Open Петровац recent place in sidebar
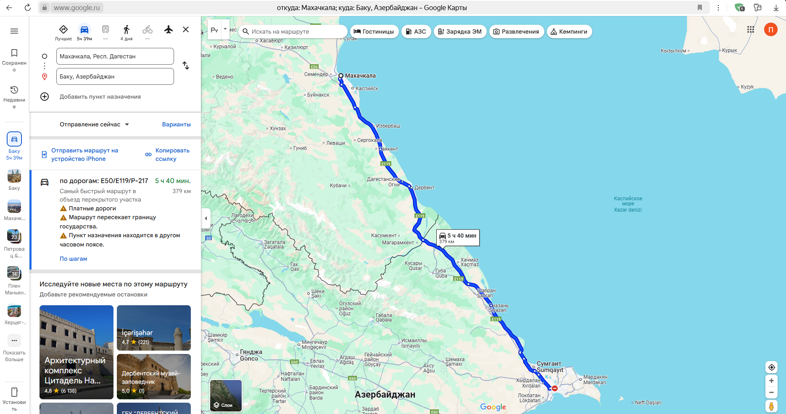Screen dimensions: 786x414 tap(14, 244)
